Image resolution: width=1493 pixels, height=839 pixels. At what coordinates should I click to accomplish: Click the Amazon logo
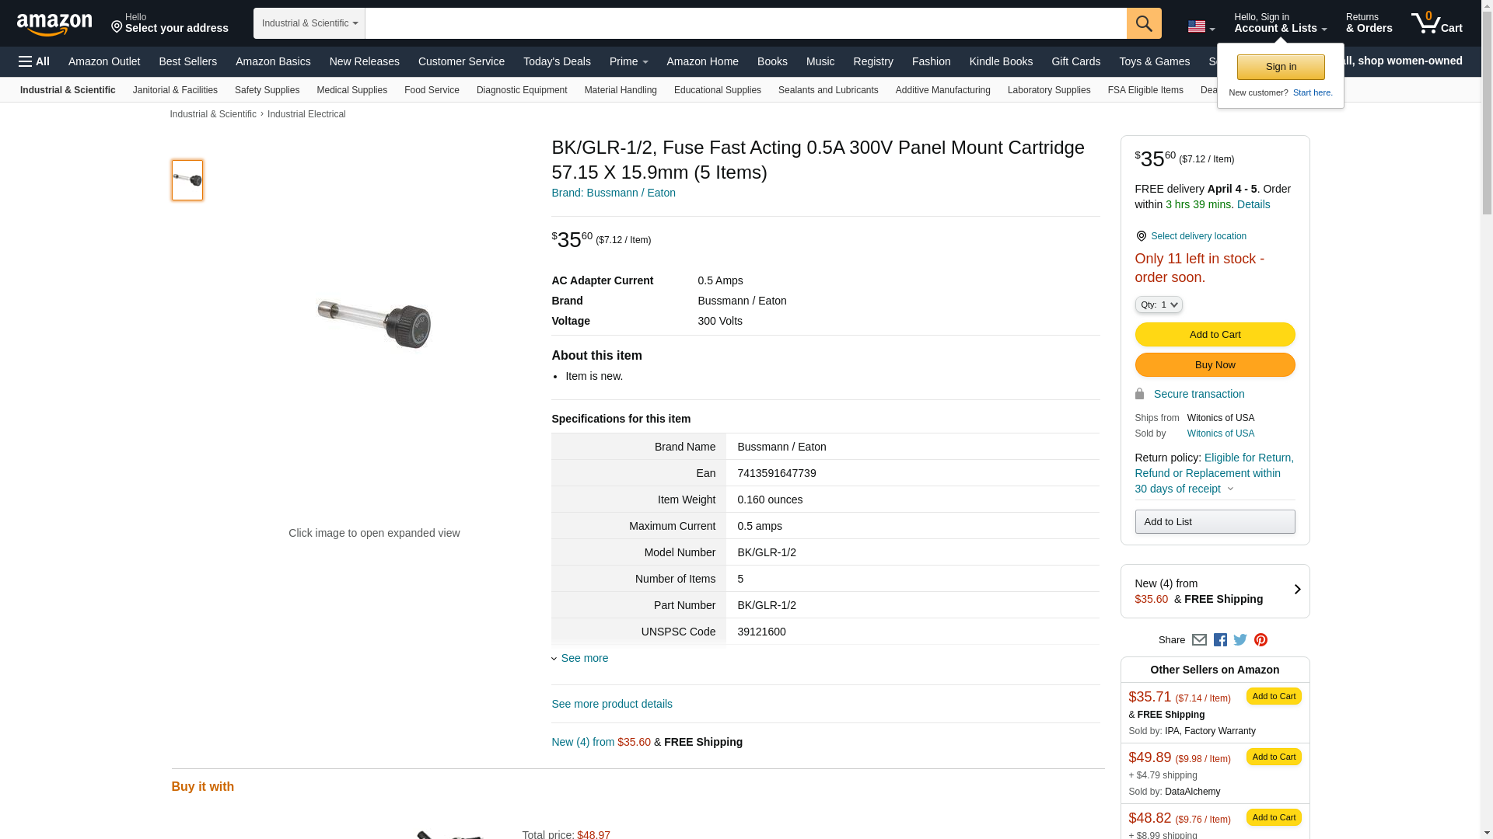click(54, 24)
